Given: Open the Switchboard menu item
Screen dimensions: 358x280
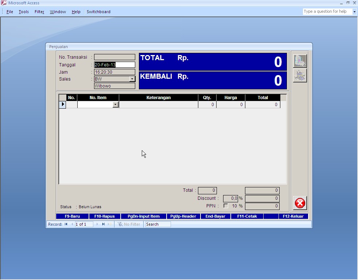Looking at the screenshot, I should click(x=98, y=12).
